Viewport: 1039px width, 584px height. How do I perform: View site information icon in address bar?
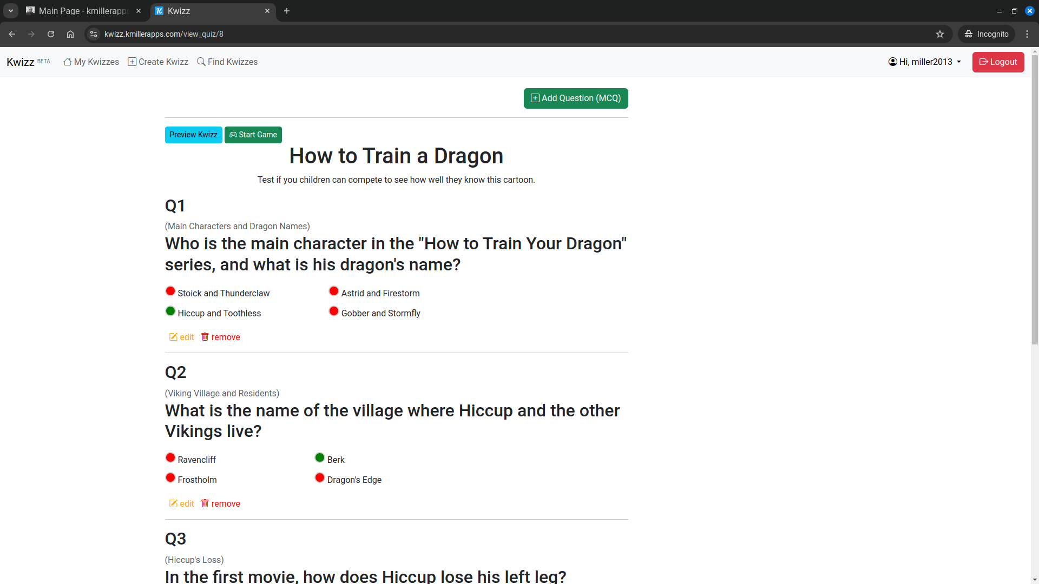pyautogui.click(x=94, y=34)
